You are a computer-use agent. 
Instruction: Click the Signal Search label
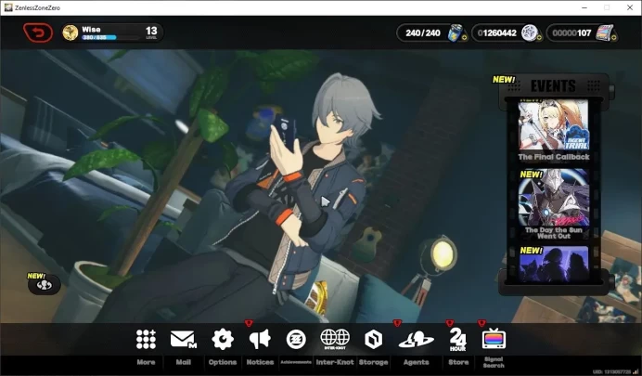494,362
